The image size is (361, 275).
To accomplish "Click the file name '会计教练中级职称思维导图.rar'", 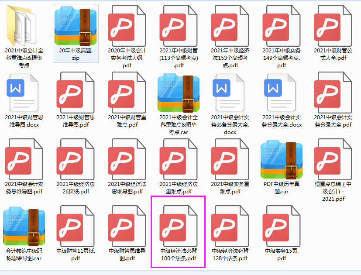I will (x=24, y=254).
